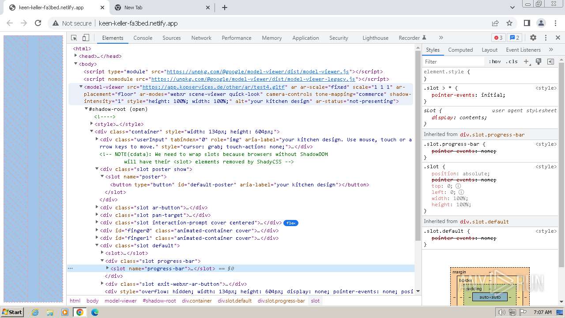Toggle rendering emulations paintbrush icon

pyautogui.click(x=539, y=62)
